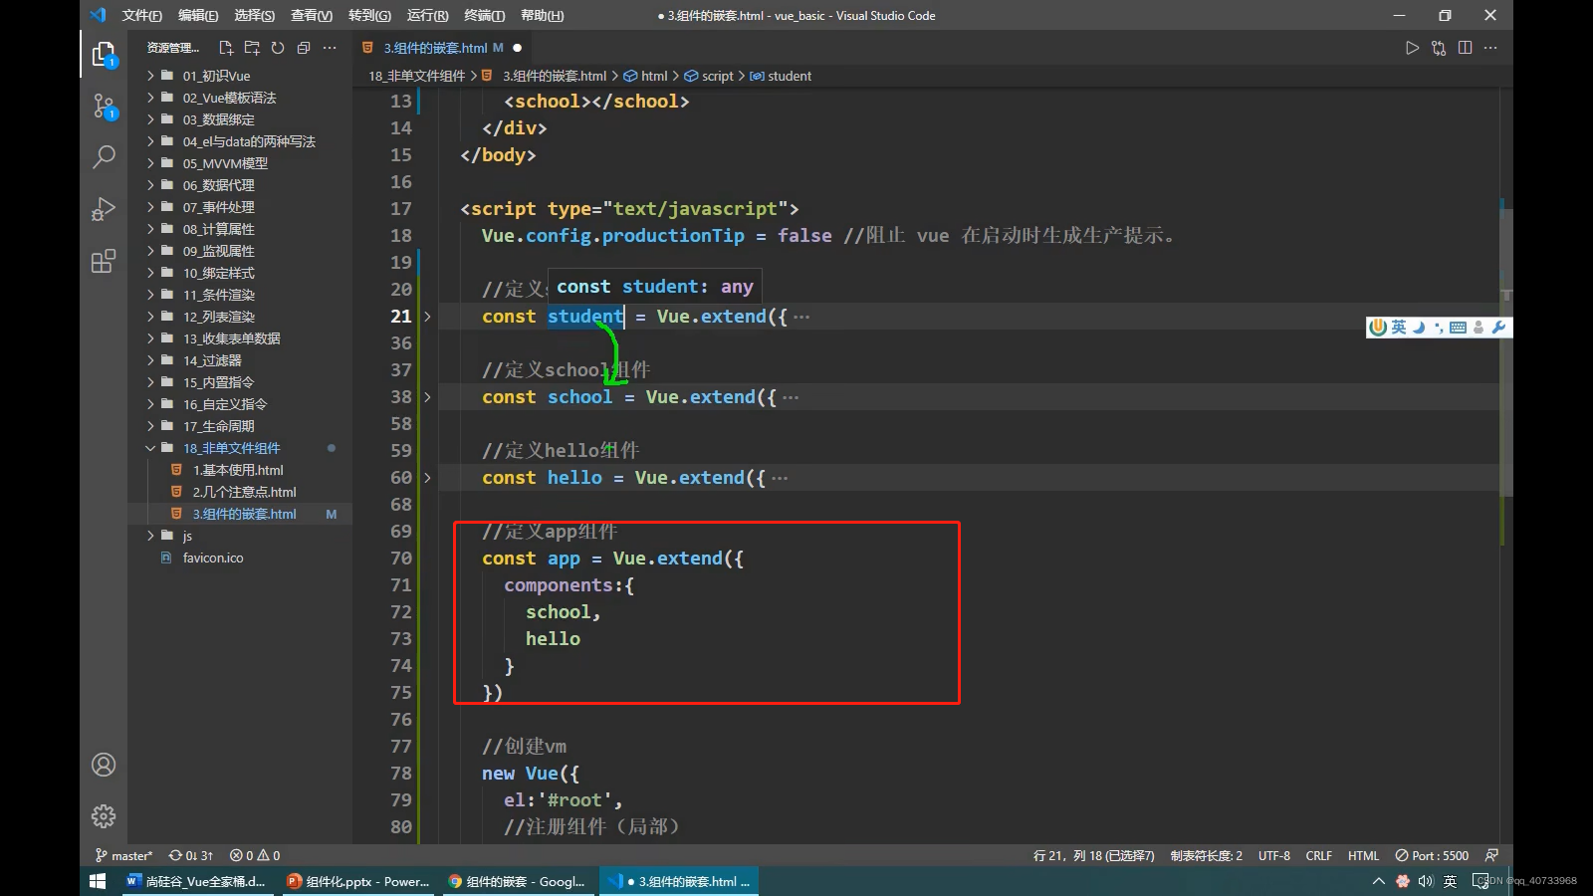Click the master branch status item

[x=123, y=855]
